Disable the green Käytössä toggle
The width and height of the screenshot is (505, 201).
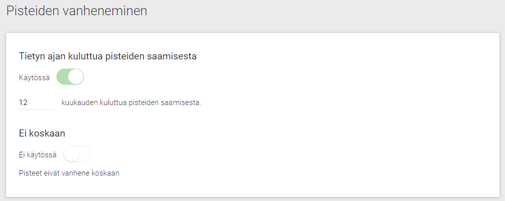(70, 77)
